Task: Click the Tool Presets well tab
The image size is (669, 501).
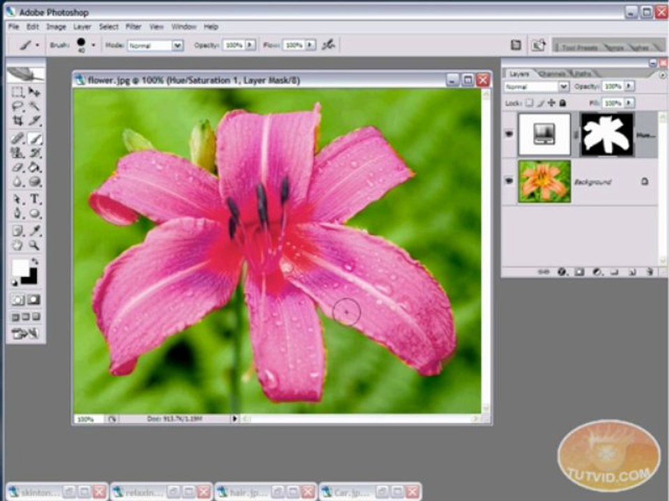Action: 579,47
